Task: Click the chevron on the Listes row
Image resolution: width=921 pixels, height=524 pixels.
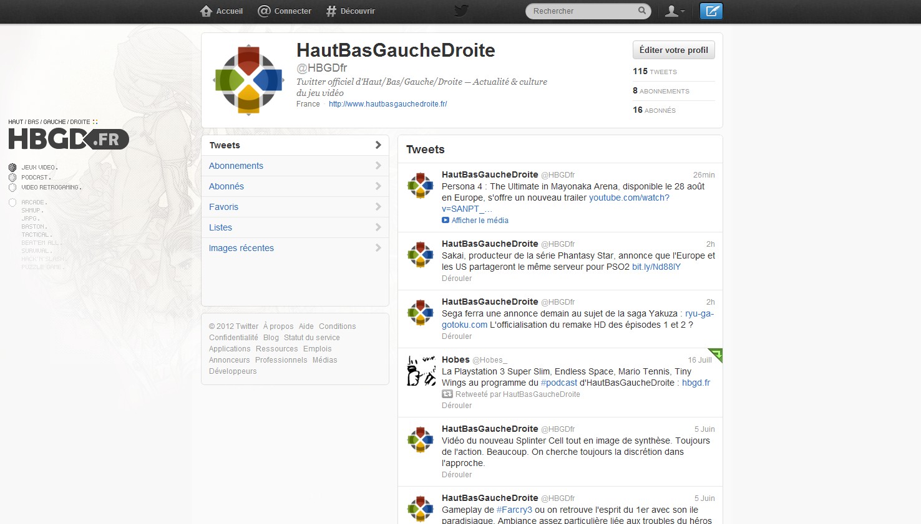Action: click(378, 227)
